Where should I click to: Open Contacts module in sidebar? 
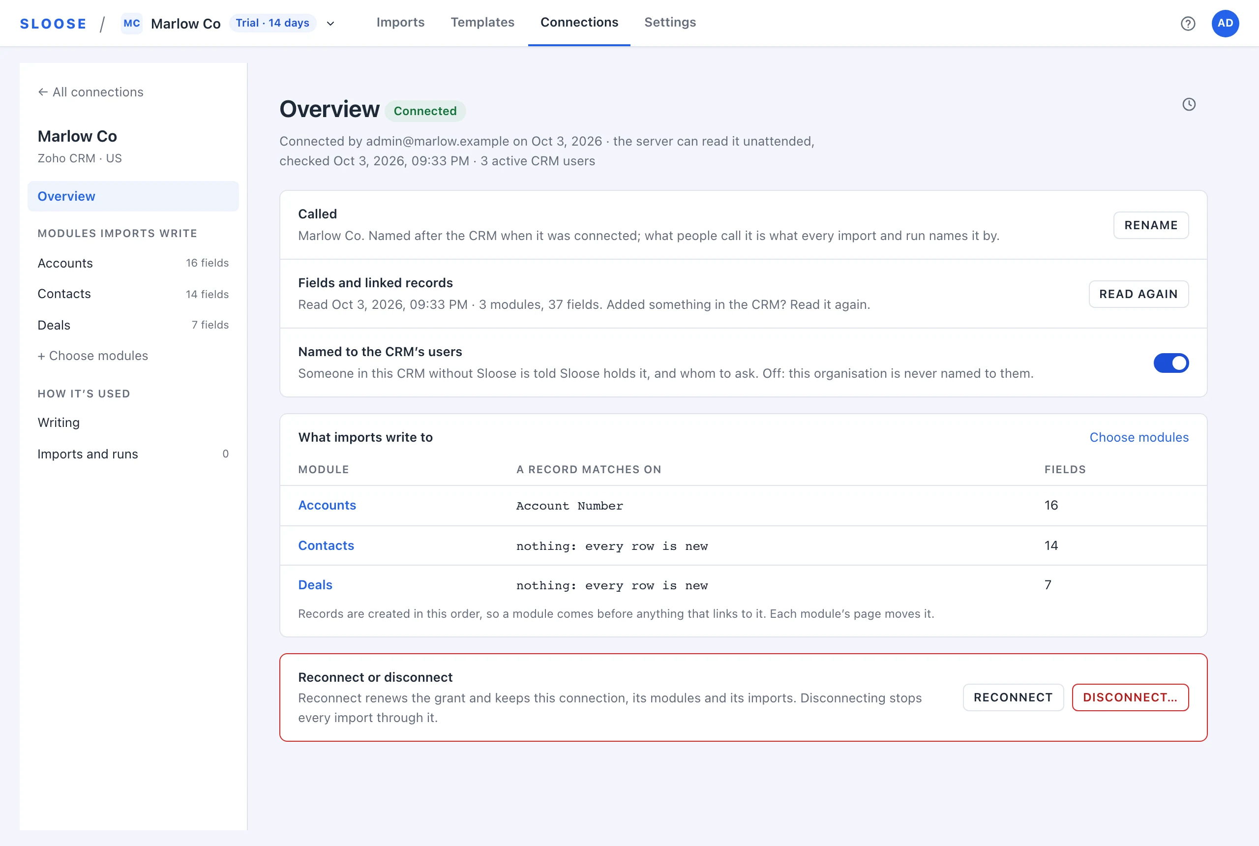133,294
